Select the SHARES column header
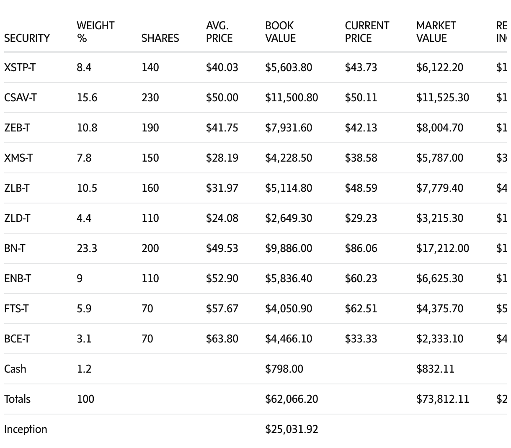 [x=160, y=38]
